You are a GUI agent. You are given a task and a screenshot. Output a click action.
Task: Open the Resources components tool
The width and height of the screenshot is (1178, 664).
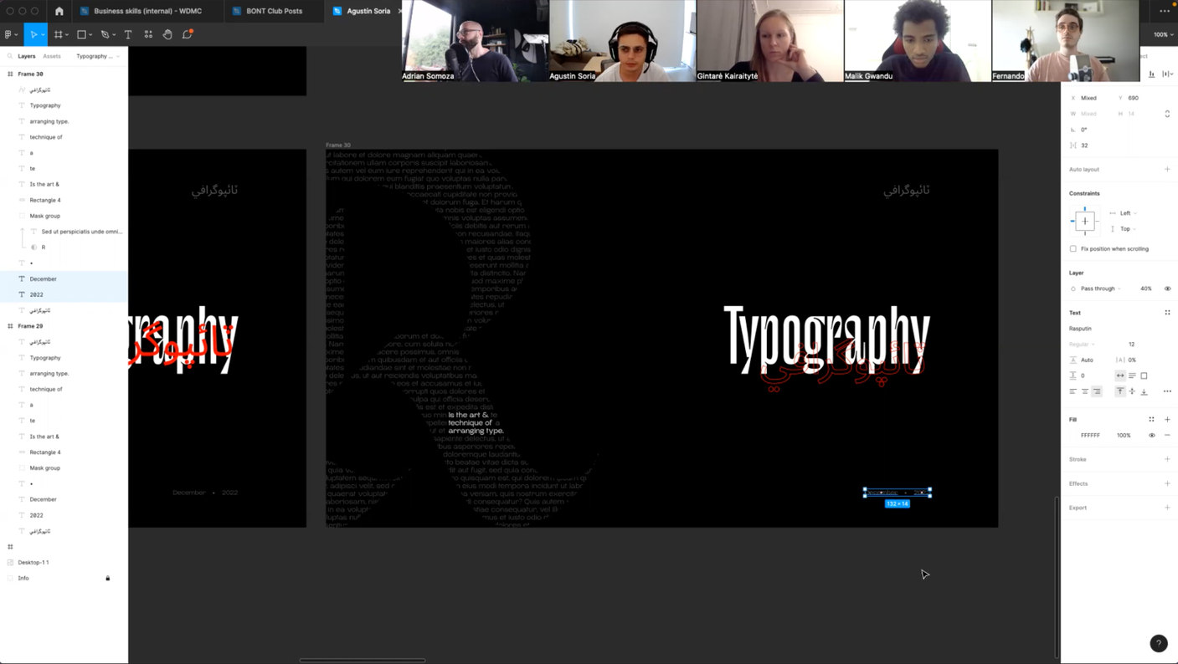[148, 34]
